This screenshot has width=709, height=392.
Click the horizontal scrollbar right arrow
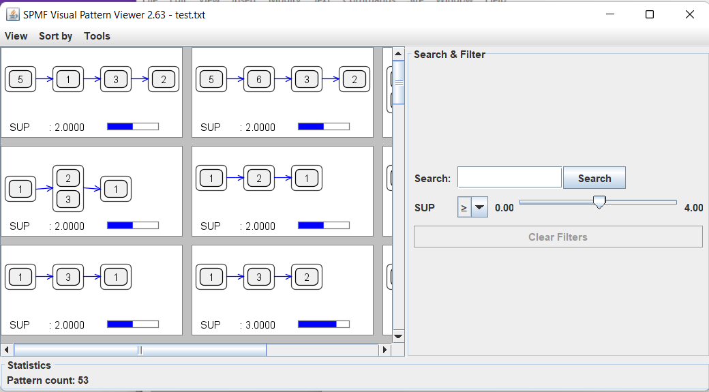(385, 350)
